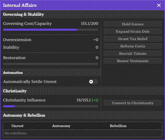
Task: Click the 'No rebellions' table row
Action: tap(82, 133)
